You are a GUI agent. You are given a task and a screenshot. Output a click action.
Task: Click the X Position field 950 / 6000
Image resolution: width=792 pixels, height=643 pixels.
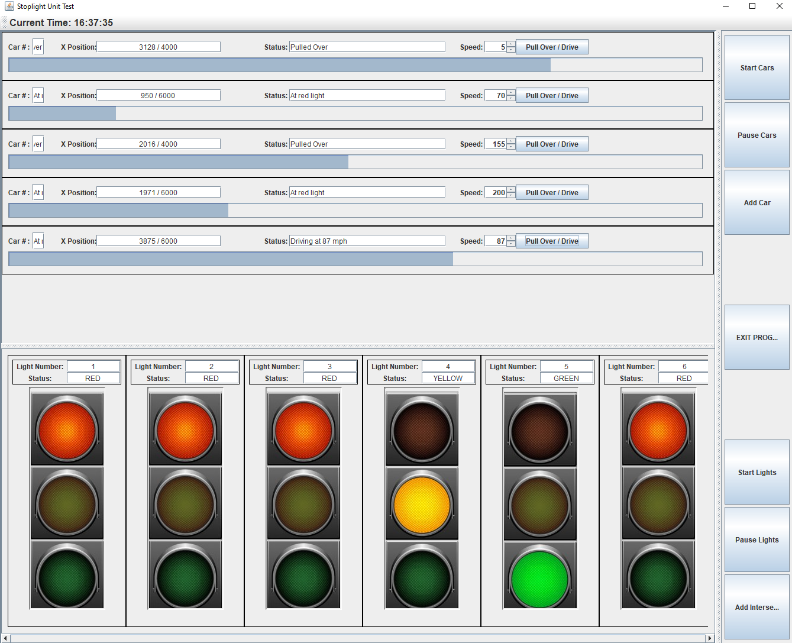pos(159,96)
